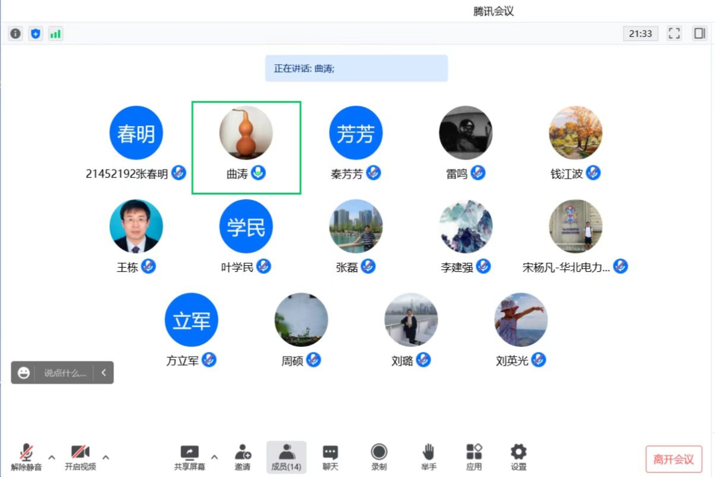The width and height of the screenshot is (715, 477).
Task: Raise hand with the 举手 icon
Action: tap(428, 457)
